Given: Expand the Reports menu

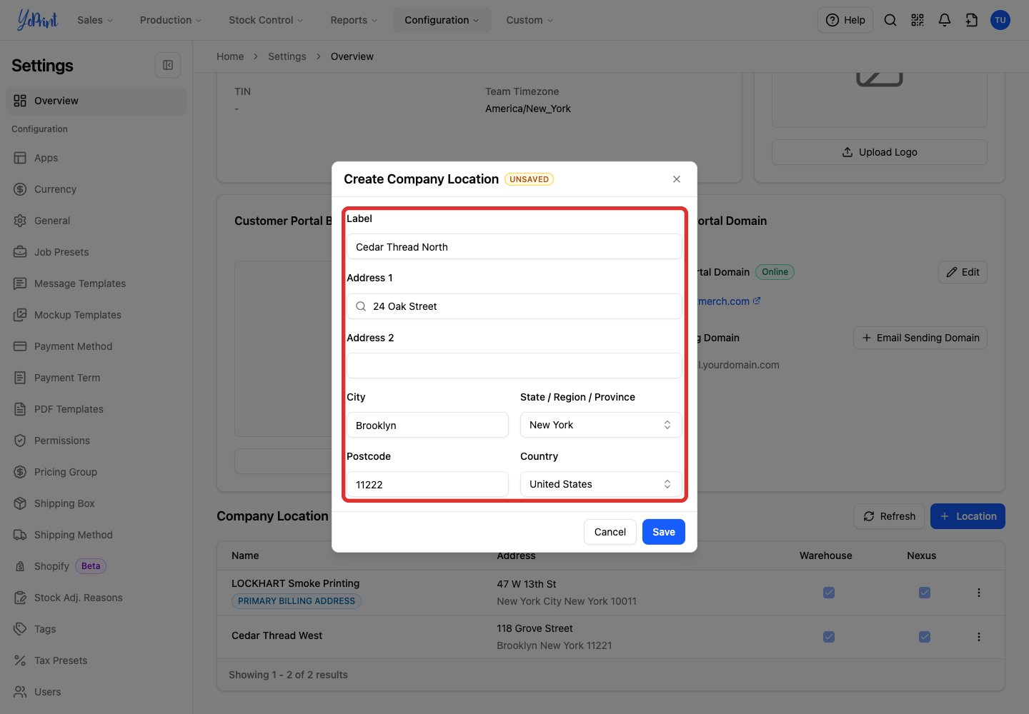Looking at the screenshot, I should point(354,20).
